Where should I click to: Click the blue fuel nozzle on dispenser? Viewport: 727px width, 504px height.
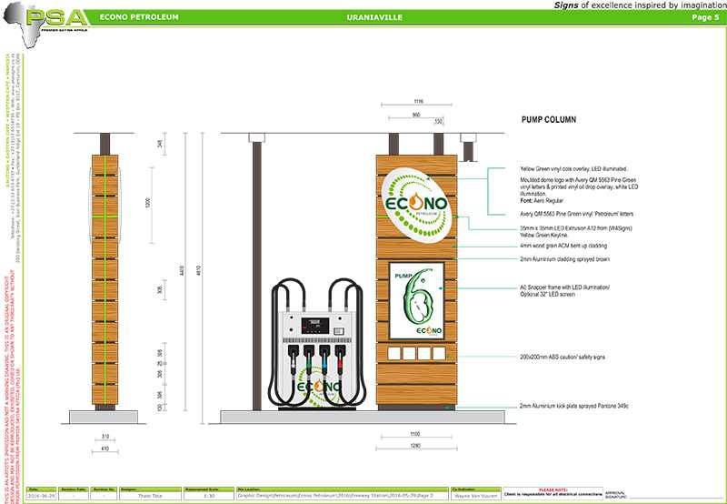324,359
